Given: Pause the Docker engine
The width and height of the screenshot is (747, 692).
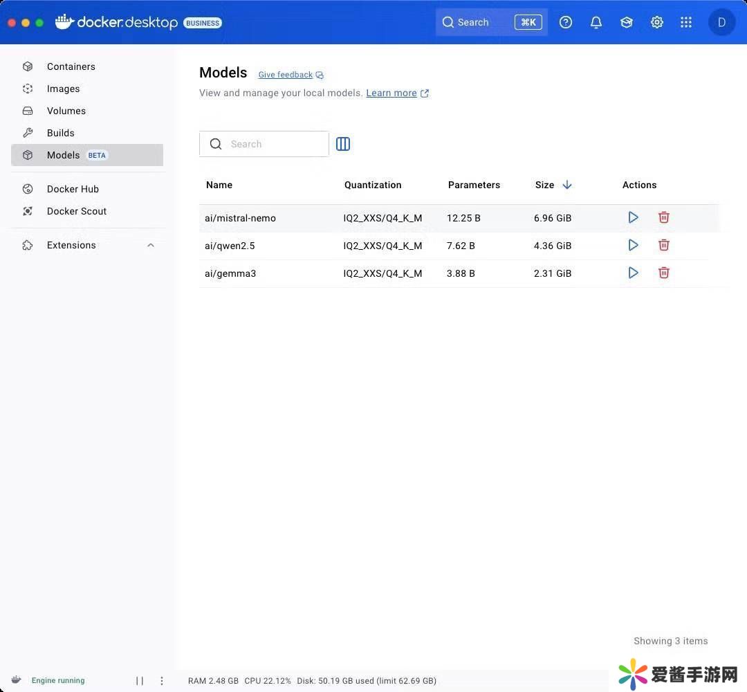Looking at the screenshot, I should pyautogui.click(x=140, y=680).
